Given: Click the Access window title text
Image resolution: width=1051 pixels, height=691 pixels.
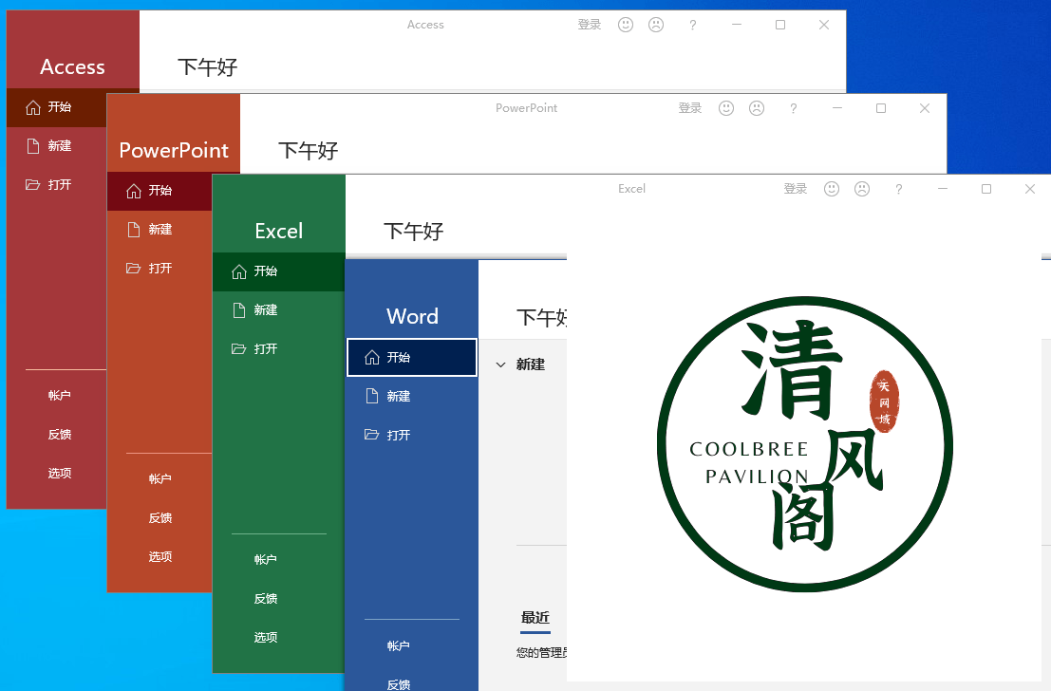Looking at the screenshot, I should [x=425, y=25].
